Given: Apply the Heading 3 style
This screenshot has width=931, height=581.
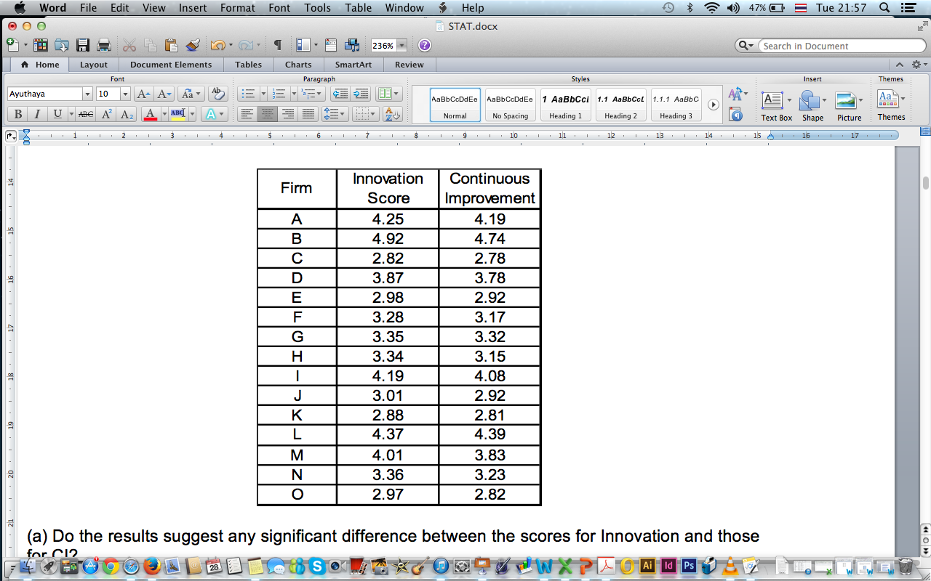Looking at the screenshot, I should pos(676,105).
